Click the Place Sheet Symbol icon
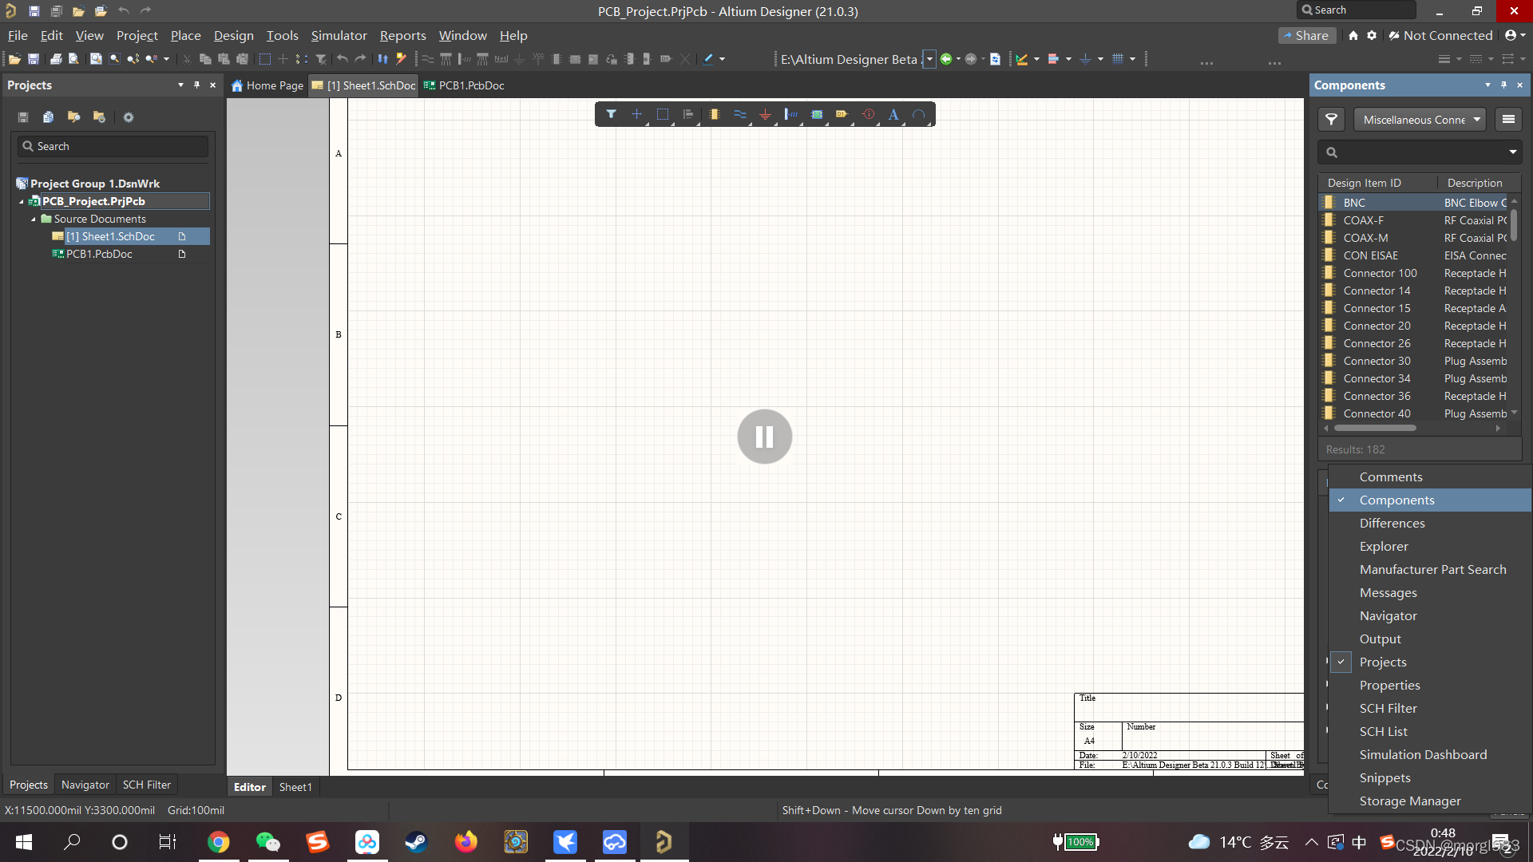 tap(816, 114)
